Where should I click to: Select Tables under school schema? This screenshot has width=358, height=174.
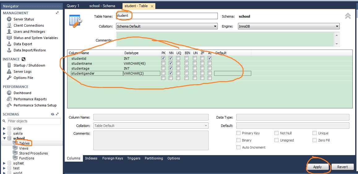[24, 143]
